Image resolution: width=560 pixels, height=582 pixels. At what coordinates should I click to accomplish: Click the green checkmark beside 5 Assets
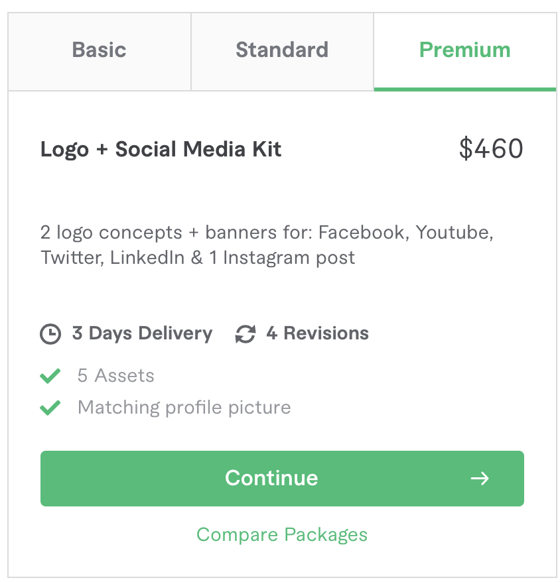(50, 376)
